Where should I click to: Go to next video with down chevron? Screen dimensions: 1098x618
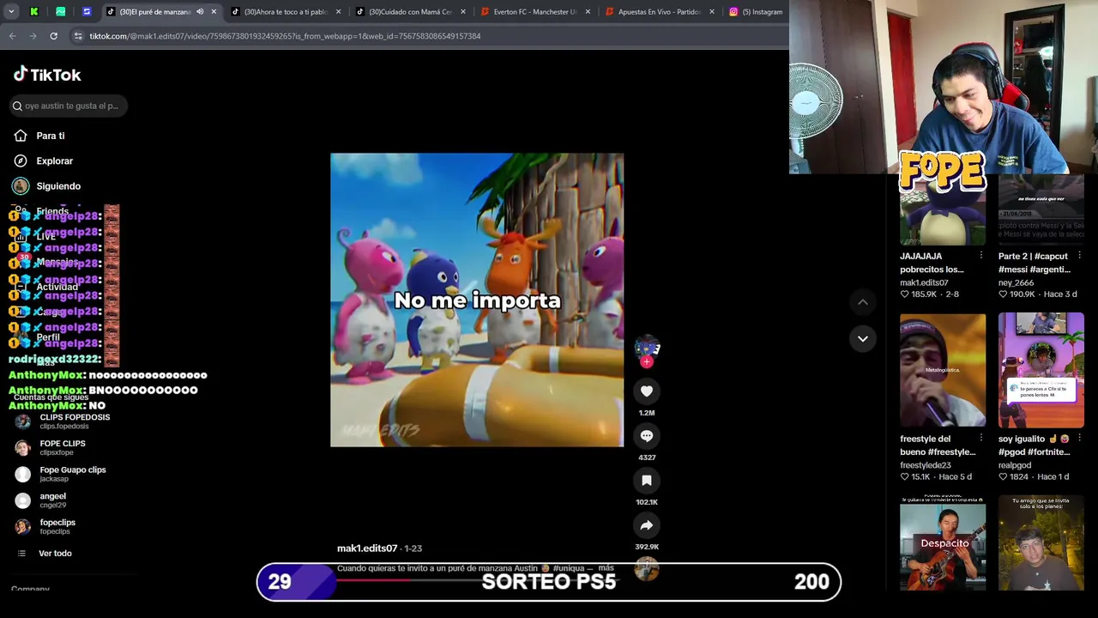click(863, 338)
